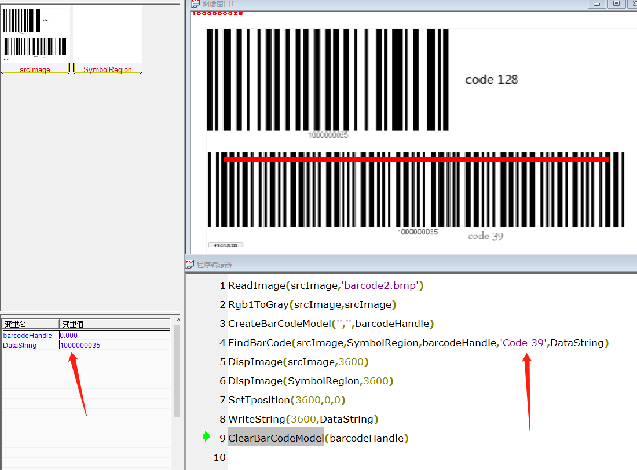This screenshot has height=470, width=637.
Task: Click the green execution pointer arrow
Action: tap(207, 436)
